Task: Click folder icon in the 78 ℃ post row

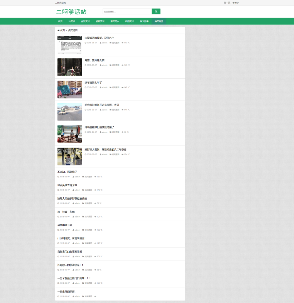Action: pyautogui.click(x=110, y=132)
